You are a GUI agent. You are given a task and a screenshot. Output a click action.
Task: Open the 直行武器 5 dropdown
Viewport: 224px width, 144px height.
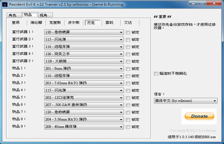84,61
